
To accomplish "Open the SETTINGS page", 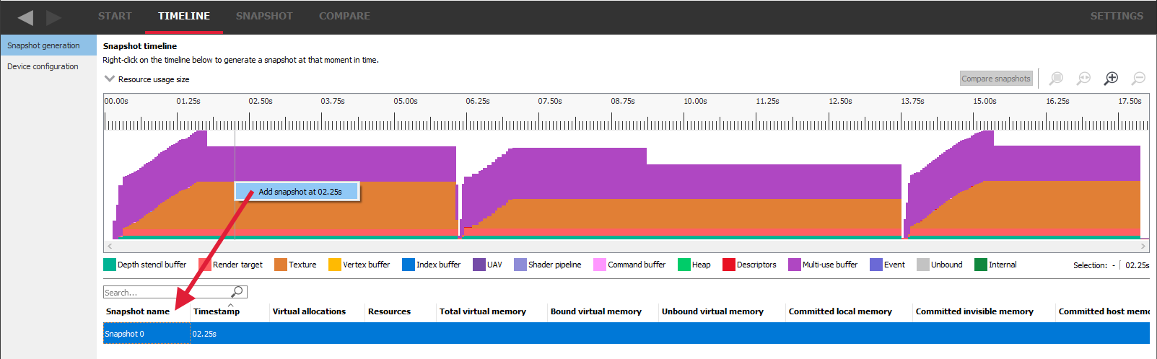I will coord(1116,16).
